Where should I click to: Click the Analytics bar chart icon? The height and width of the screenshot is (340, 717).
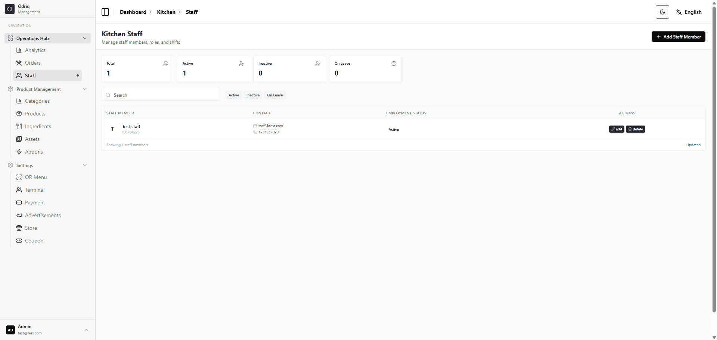coord(19,50)
